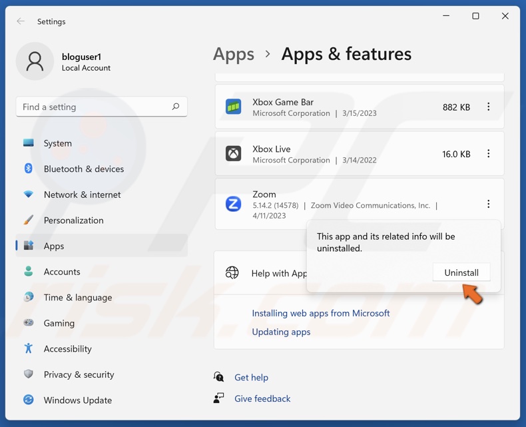Select Bluetooth & devices in the sidebar

pos(83,169)
